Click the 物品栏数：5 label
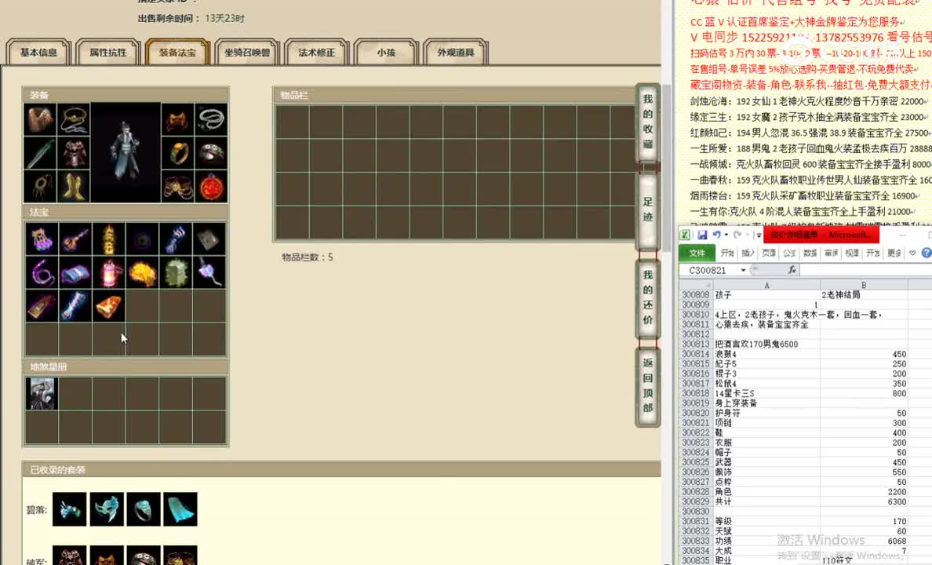Viewport: 932px width, 565px height. 308,257
